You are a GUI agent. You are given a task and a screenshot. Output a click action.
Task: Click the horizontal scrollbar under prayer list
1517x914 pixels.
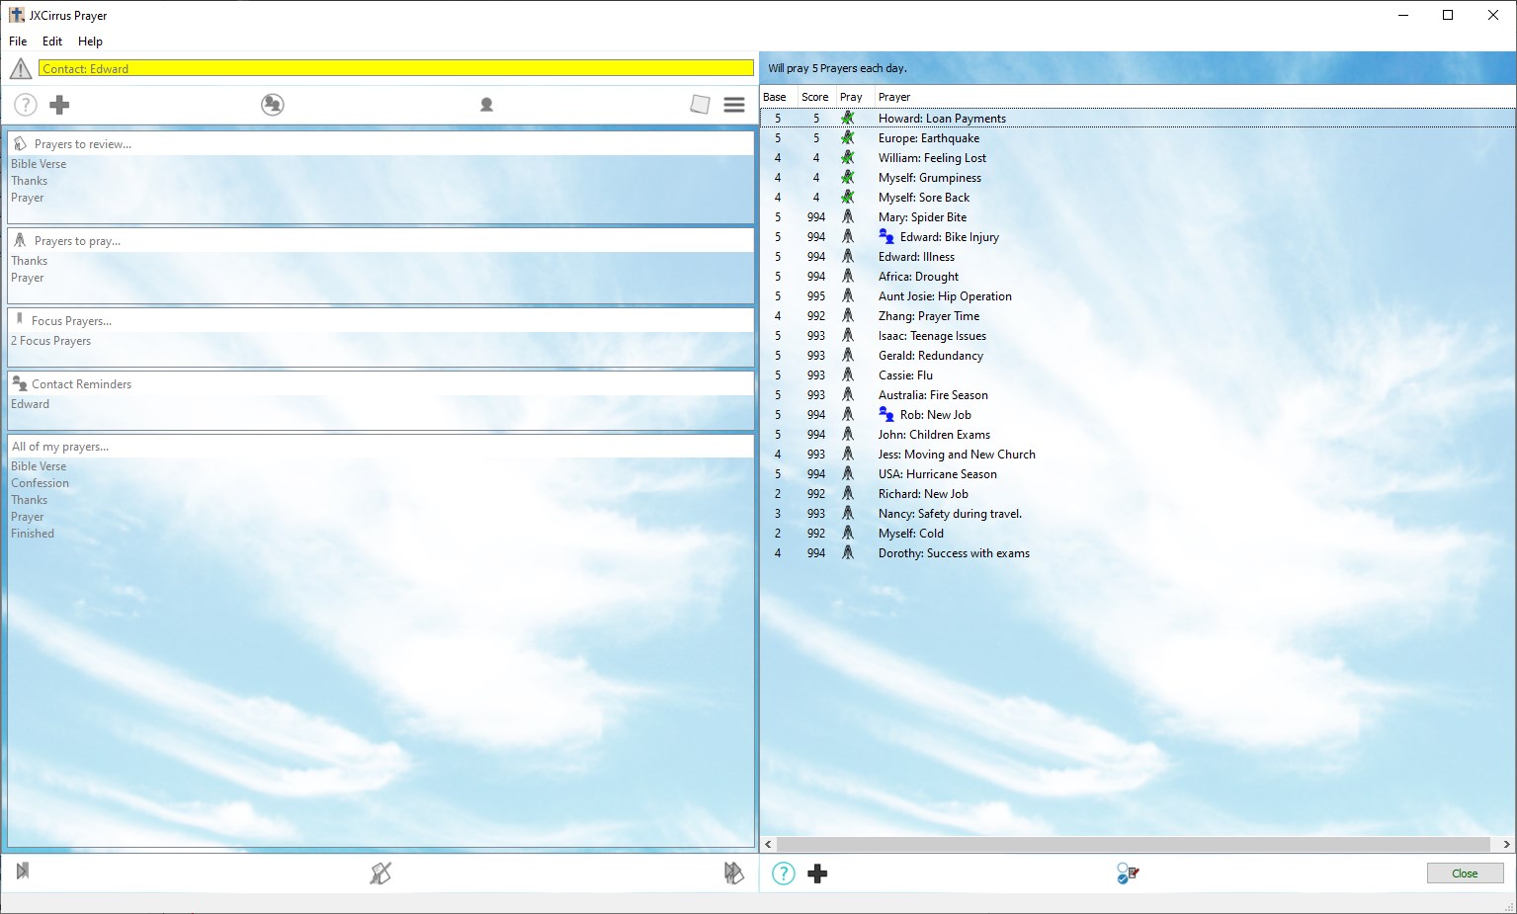pos(1134,845)
